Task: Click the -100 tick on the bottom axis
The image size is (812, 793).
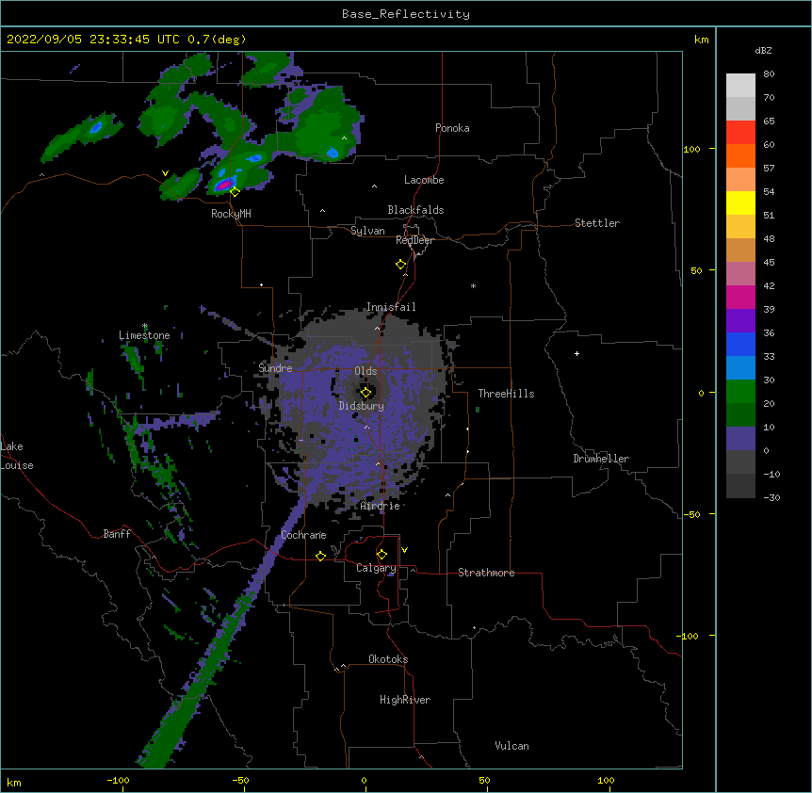Action: coord(118,780)
